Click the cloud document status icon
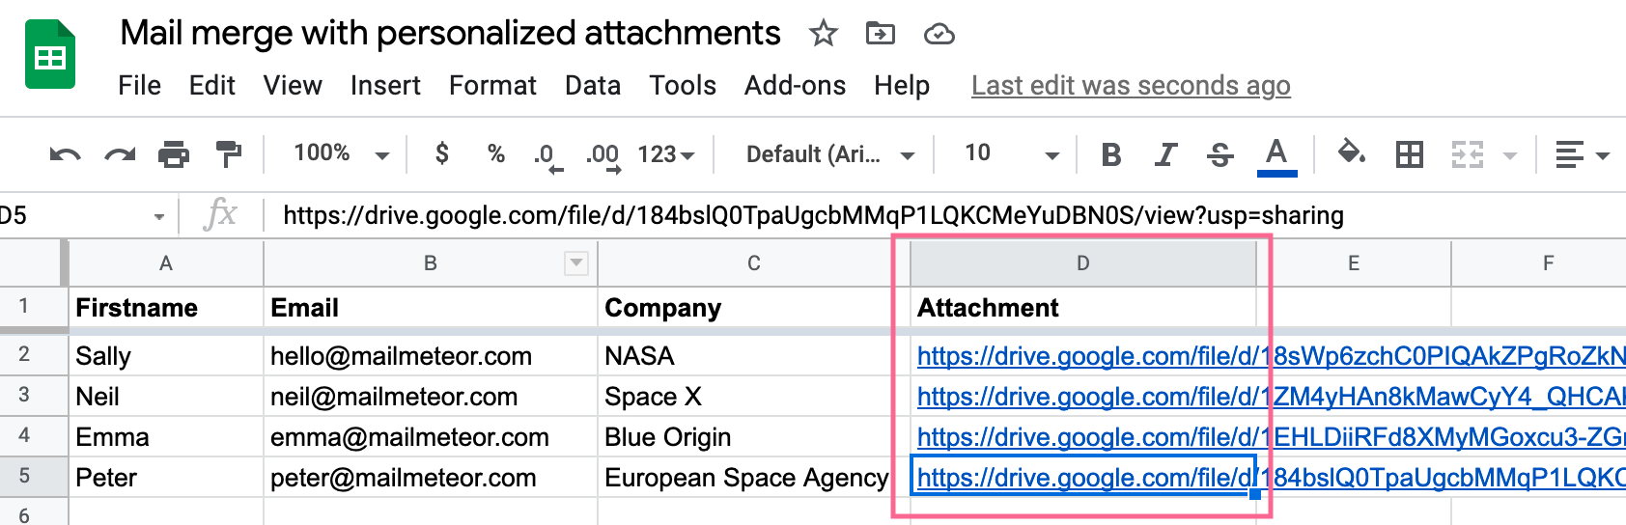 point(939,35)
